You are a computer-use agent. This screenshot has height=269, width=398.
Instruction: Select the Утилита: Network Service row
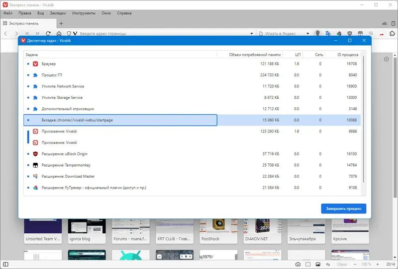[x=192, y=86]
